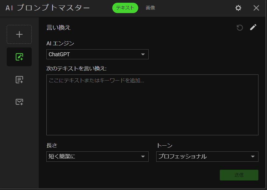Image resolution: width=267 pixels, height=190 pixels.
Task: Edit the prompt using the pencil icon
Action: 253,27
